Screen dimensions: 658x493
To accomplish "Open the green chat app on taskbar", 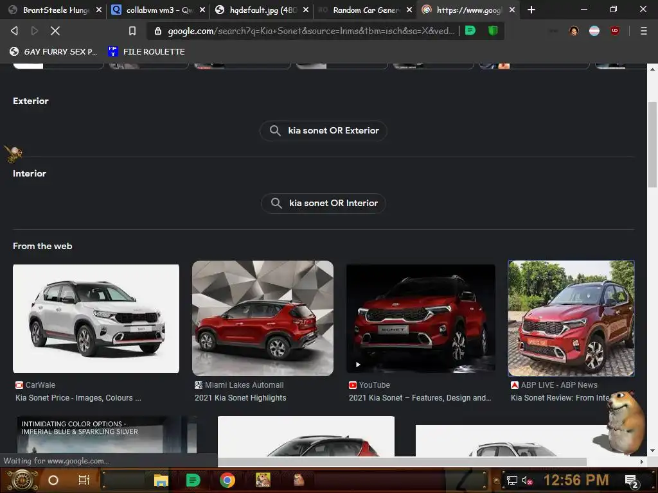I will [193, 480].
